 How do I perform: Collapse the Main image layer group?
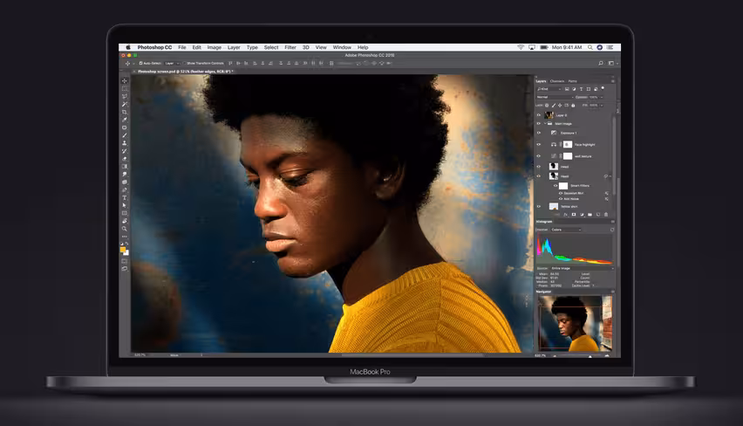point(545,123)
